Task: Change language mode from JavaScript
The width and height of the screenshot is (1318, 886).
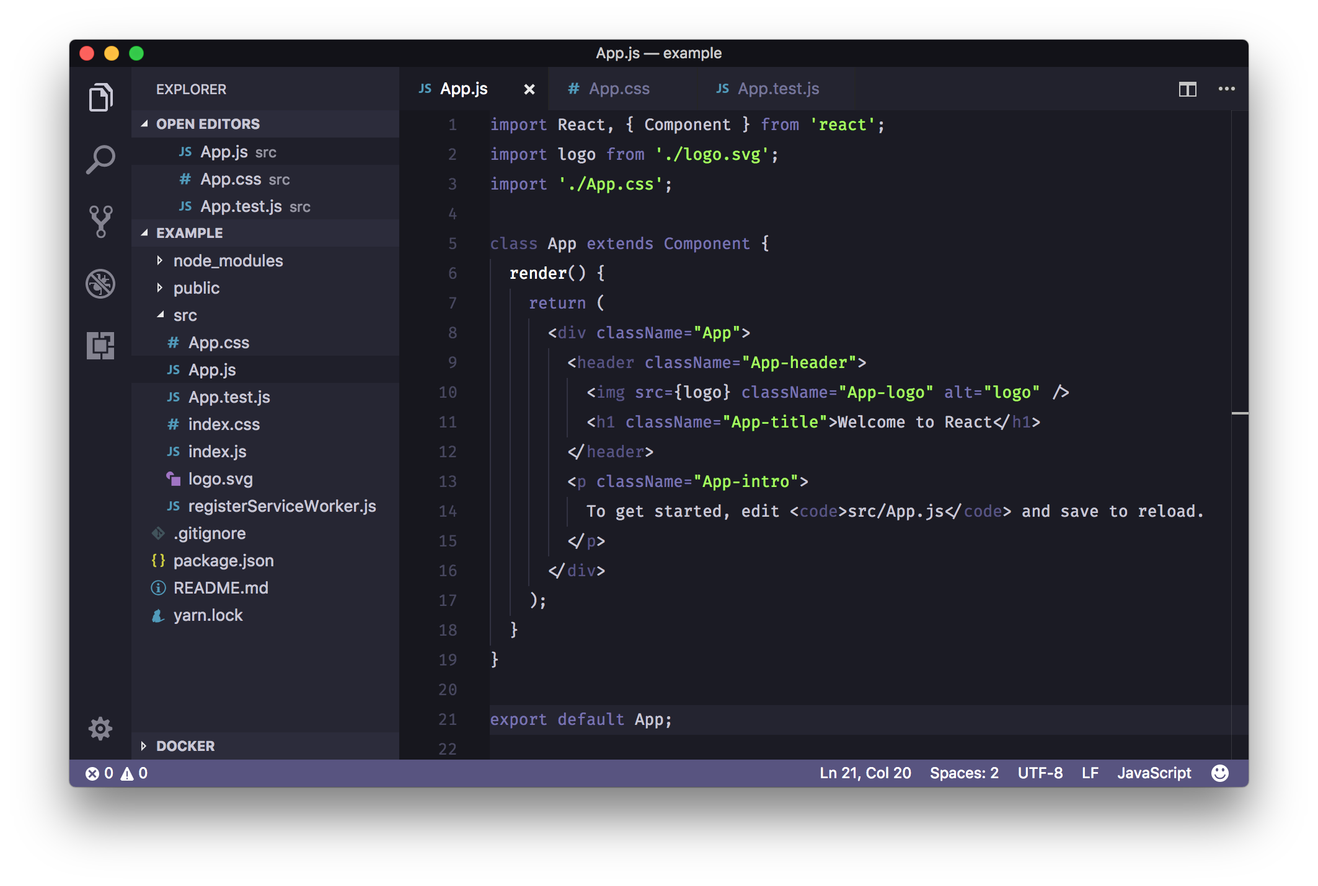Action: point(1154,773)
